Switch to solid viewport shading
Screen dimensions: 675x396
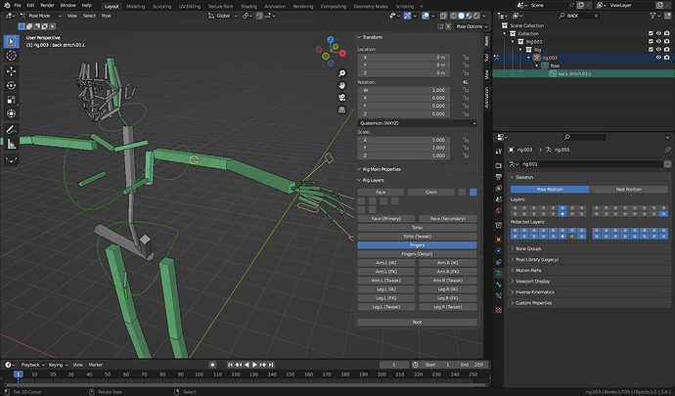pos(461,16)
